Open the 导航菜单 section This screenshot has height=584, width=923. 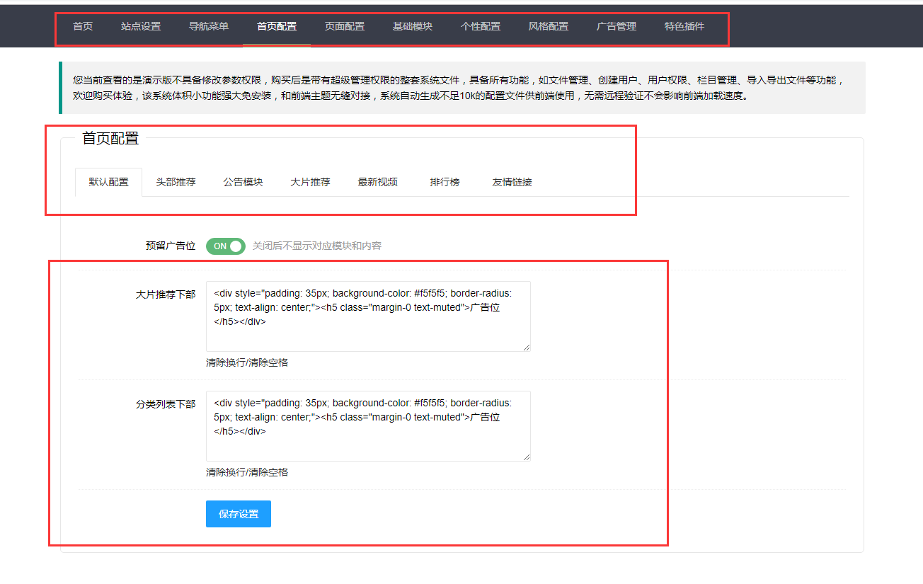[x=209, y=26]
